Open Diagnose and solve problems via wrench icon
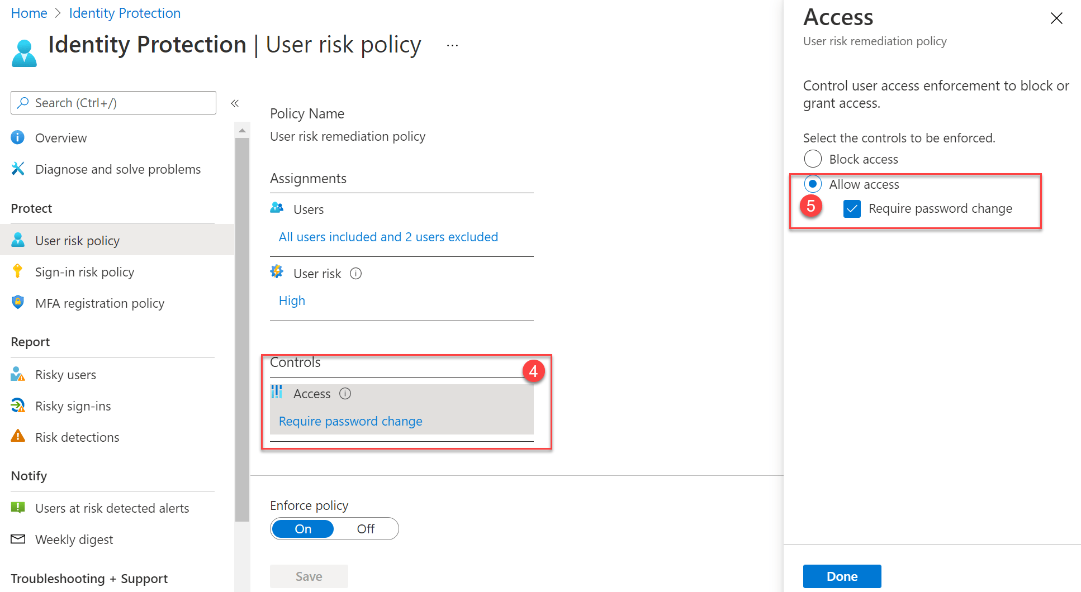This screenshot has height=592, width=1081. click(x=18, y=169)
